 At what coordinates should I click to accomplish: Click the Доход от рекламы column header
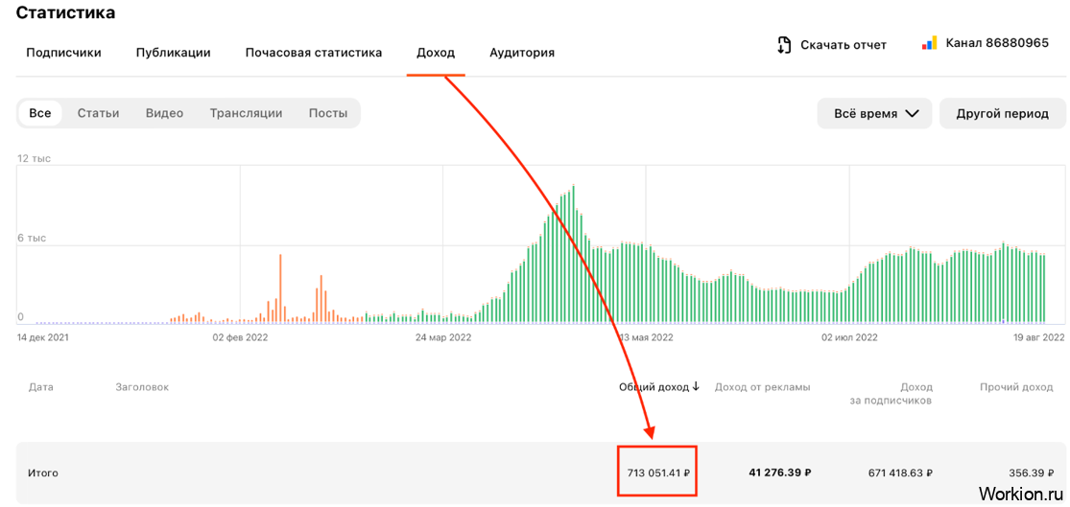[762, 387]
